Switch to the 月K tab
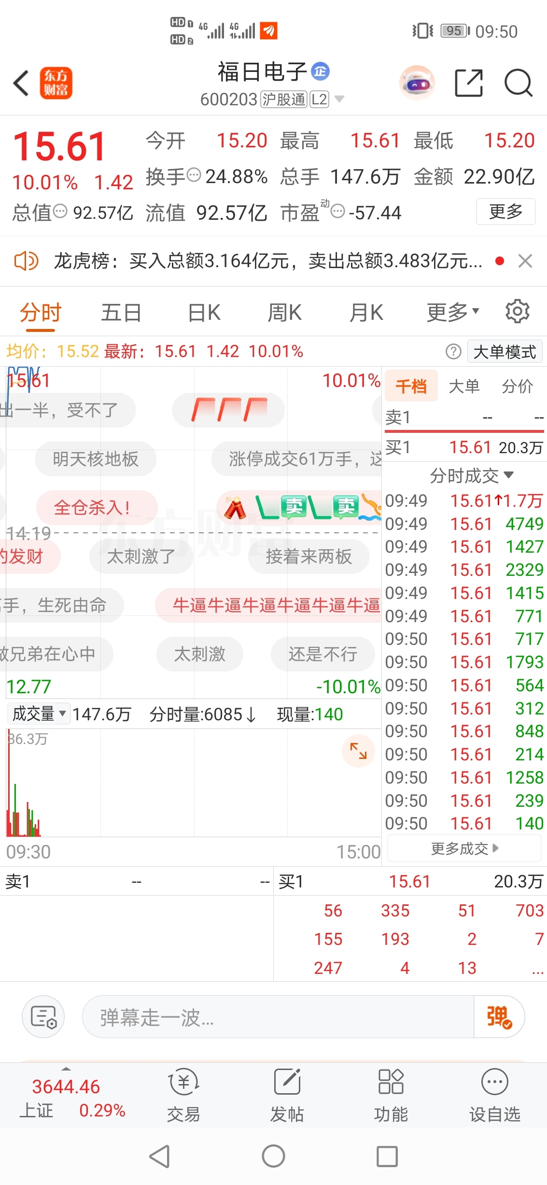This screenshot has width=547, height=1185. click(366, 312)
